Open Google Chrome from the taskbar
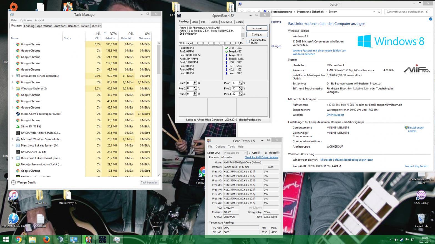Viewport: 435px width, 244px height. pos(19,239)
